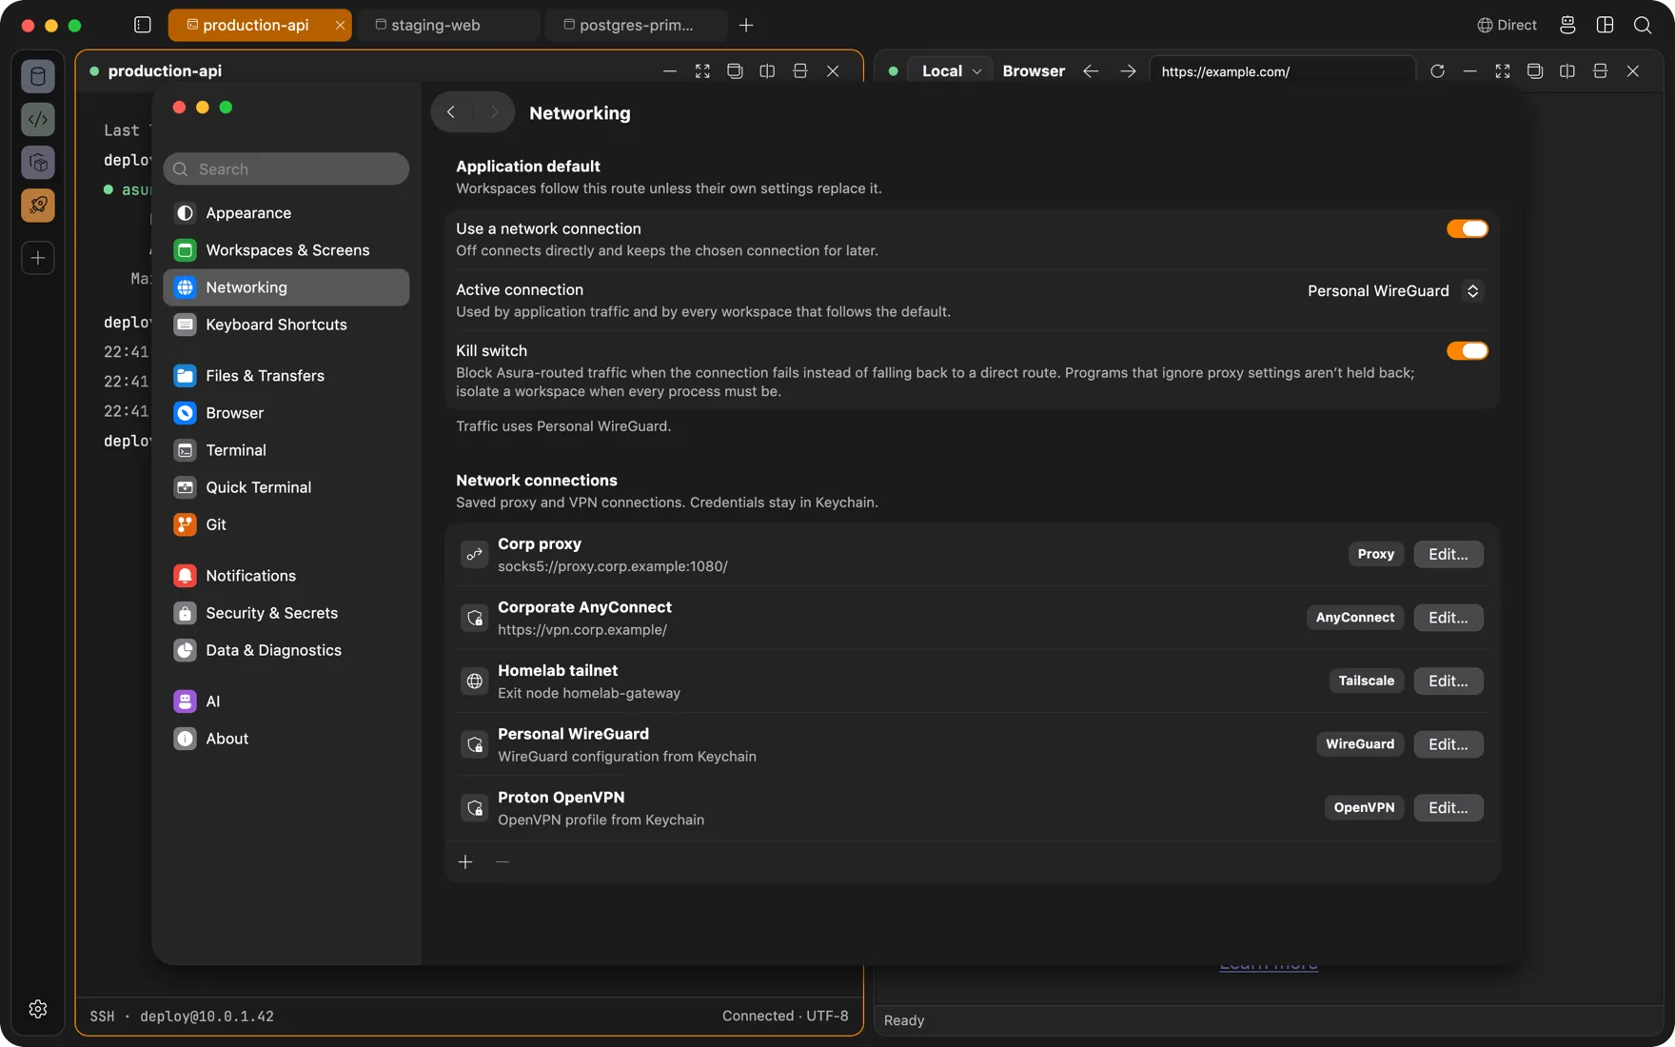Screen dimensions: 1675x1047
Task: Open settings gear in bottom left corner
Action: click(38, 1009)
